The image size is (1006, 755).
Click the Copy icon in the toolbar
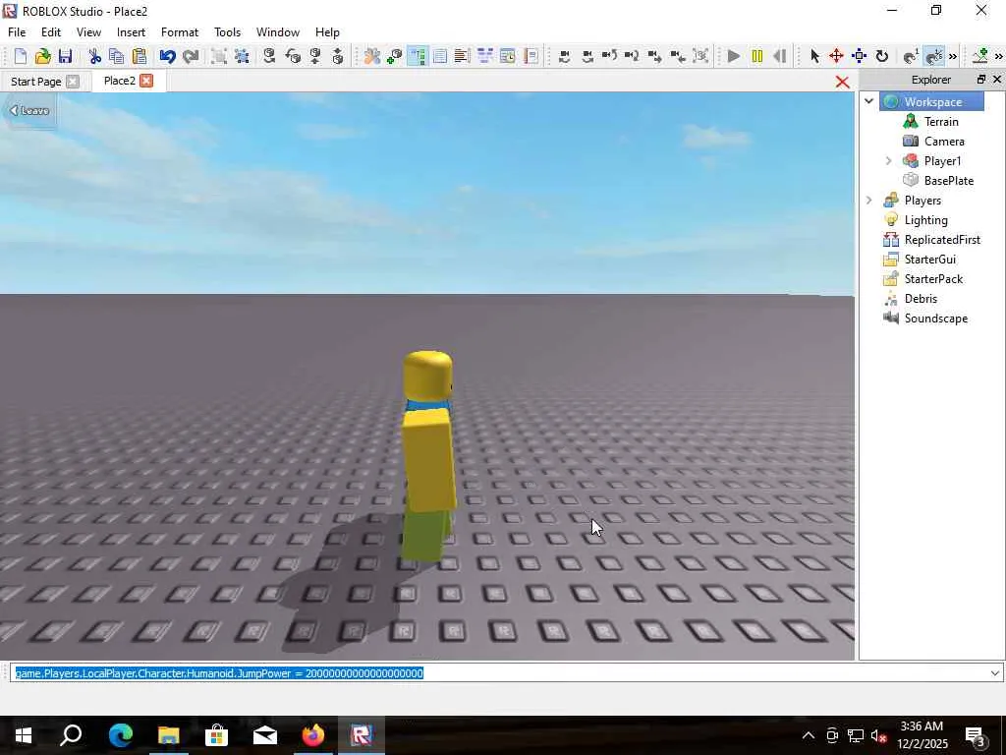(116, 56)
